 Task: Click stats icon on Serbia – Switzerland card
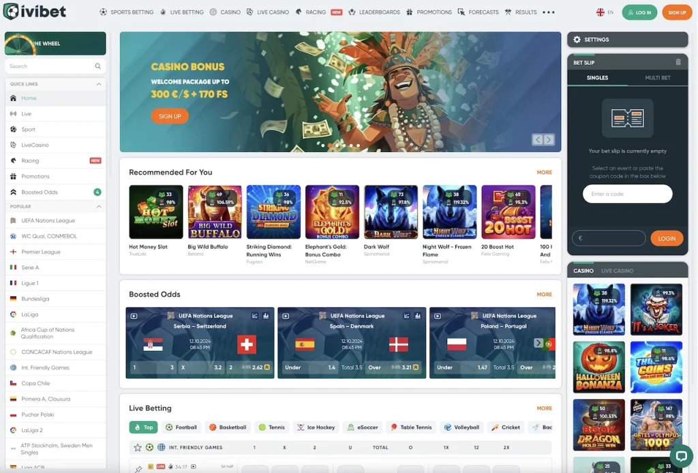pyautogui.click(x=266, y=316)
